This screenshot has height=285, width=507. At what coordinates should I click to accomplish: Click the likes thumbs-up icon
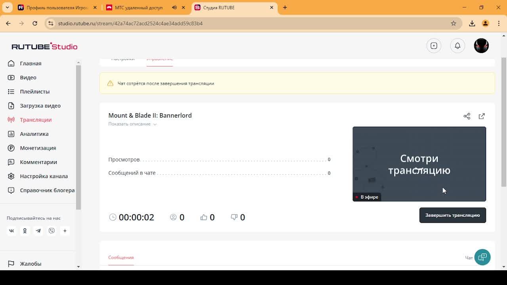pyautogui.click(x=204, y=217)
